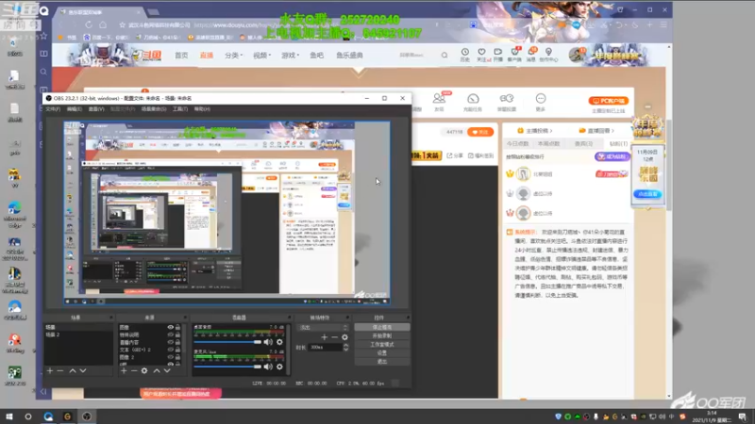Viewport: 755px width, 424px height.
Task: Mute the microphone speaker in the OBS mixer
Action: click(268, 367)
